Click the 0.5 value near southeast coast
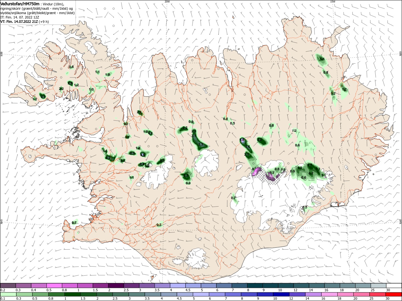Image resolution: width=402 pixels, height=301 pixels. (x=305, y=207)
